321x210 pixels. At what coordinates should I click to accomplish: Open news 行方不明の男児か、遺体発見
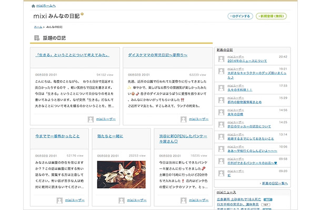pos(238,204)
